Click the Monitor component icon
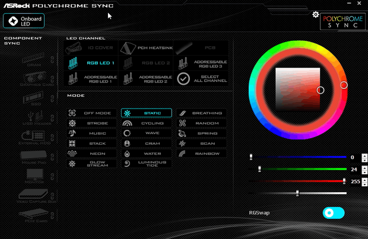368x239 pixels. 35,174
